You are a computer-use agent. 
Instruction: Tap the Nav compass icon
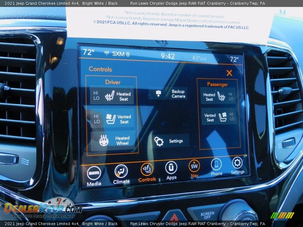point(194,166)
